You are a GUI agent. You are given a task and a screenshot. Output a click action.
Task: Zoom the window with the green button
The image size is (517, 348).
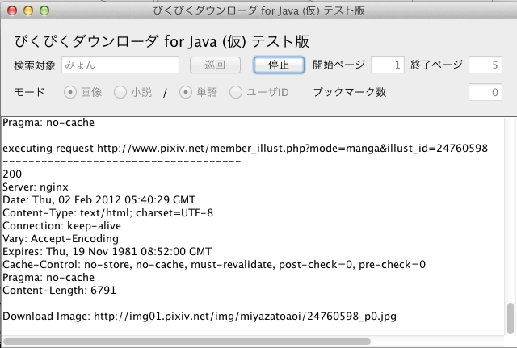pyautogui.click(x=44, y=10)
